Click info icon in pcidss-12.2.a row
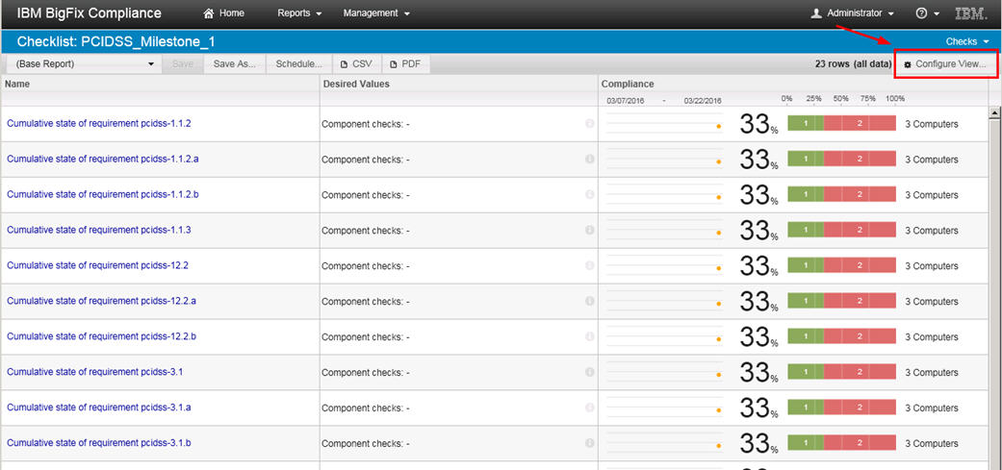 click(590, 301)
